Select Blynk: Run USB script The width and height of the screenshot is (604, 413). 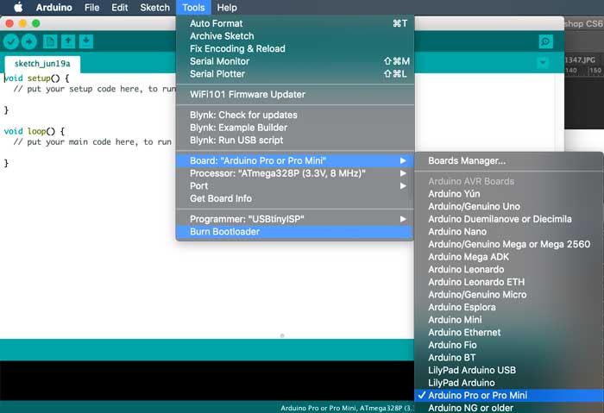tap(295, 140)
